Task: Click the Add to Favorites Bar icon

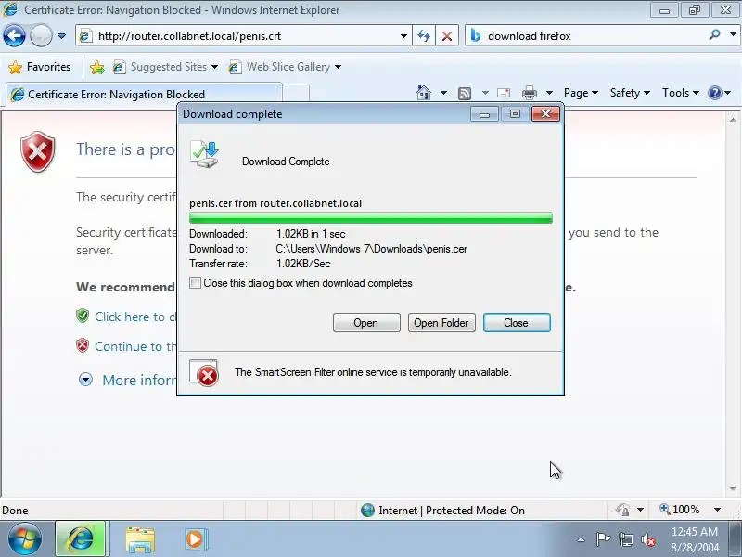Action: point(97,67)
